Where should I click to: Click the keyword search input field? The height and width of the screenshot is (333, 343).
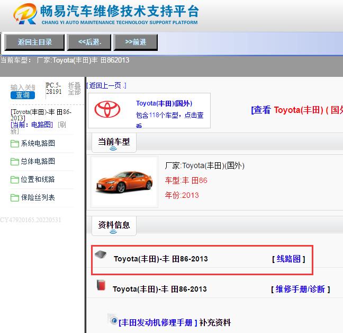click(x=23, y=87)
